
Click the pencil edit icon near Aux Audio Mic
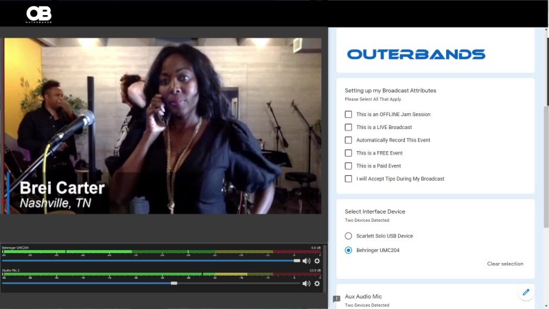(526, 293)
